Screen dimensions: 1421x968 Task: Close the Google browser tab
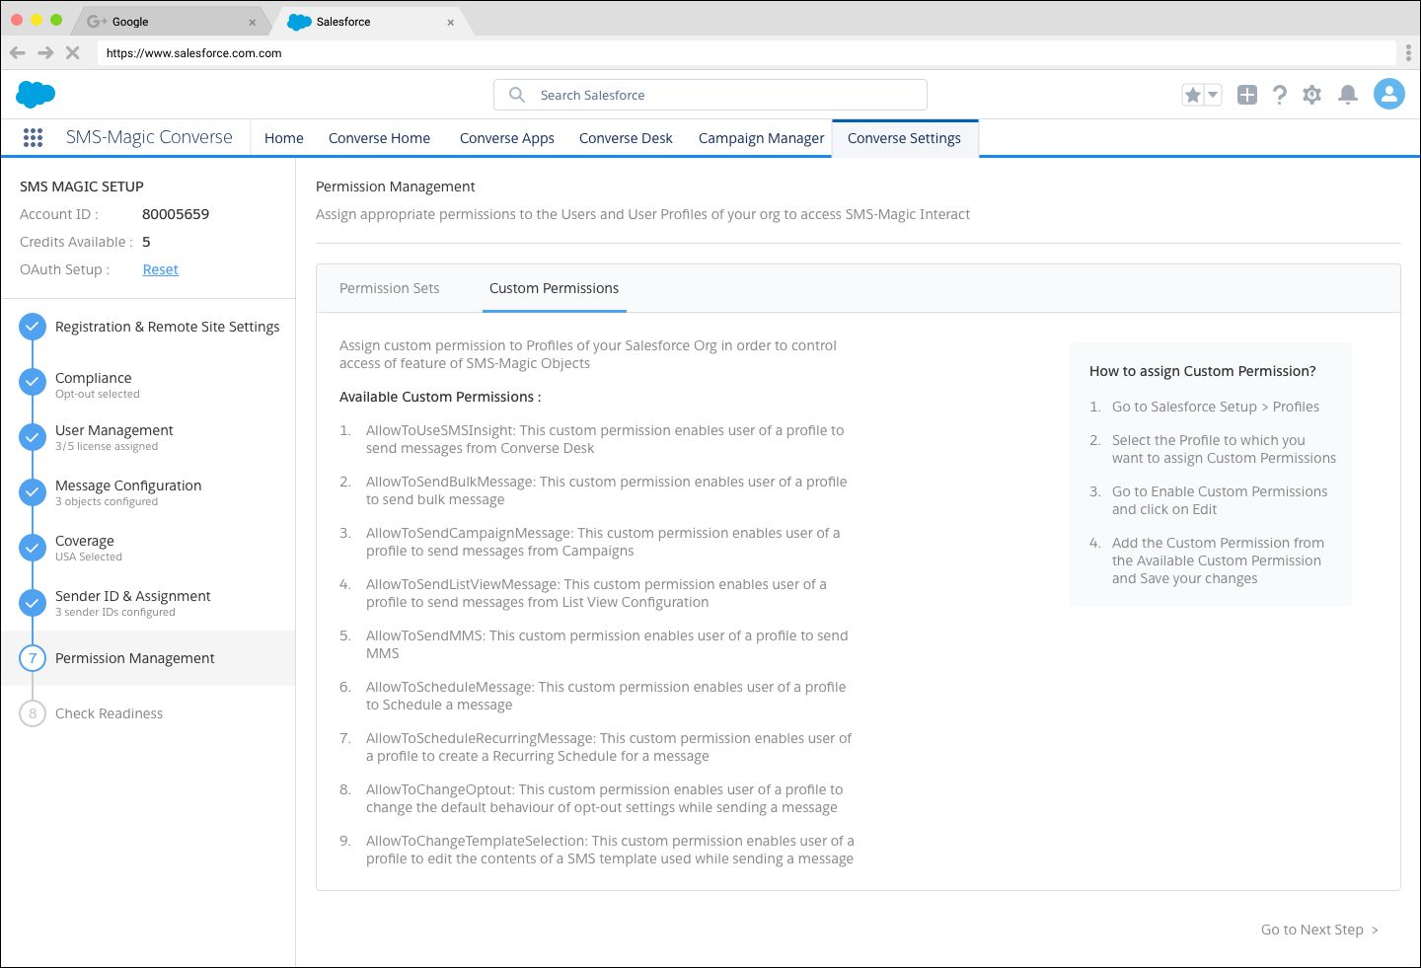pyautogui.click(x=252, y=22)
